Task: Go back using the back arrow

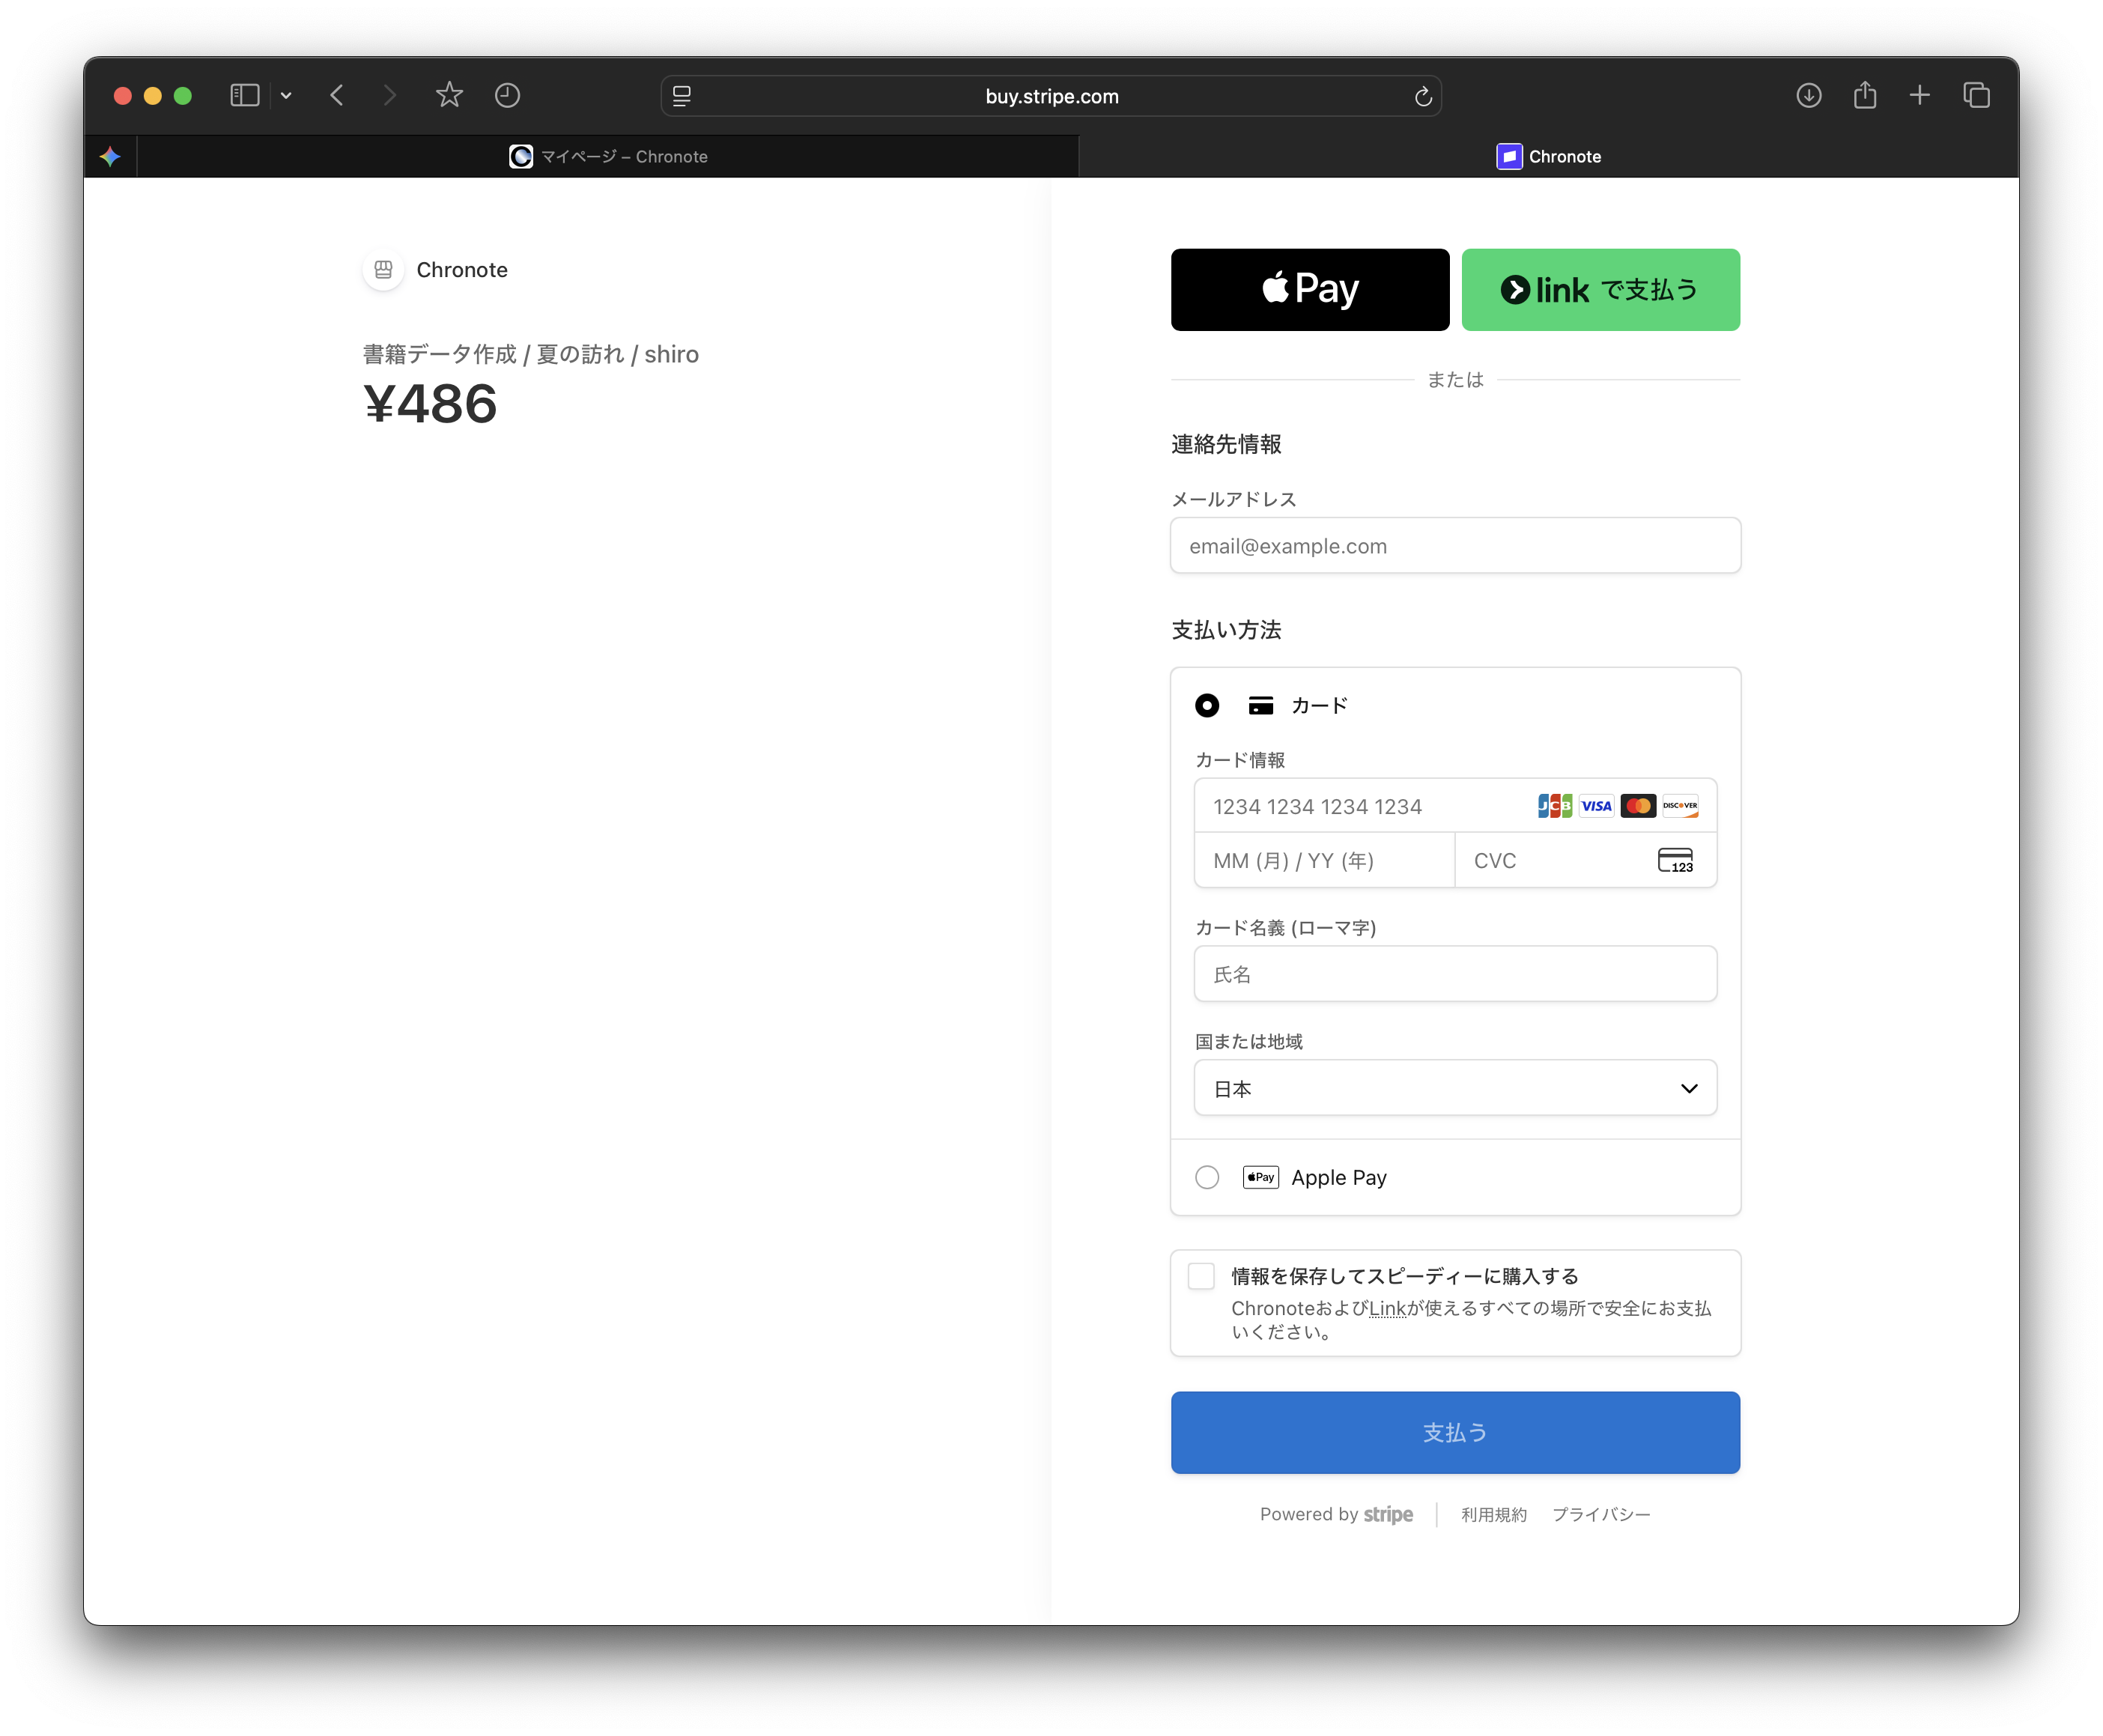Action: coord(337,96)
